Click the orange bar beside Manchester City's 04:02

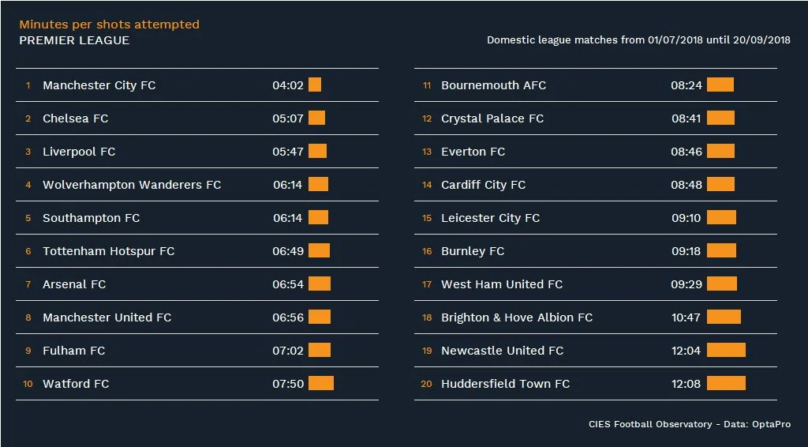pyautogui.click(x=315, y=85)
